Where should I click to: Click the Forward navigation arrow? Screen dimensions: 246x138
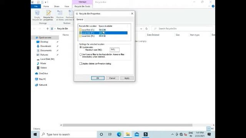[40, 29]
